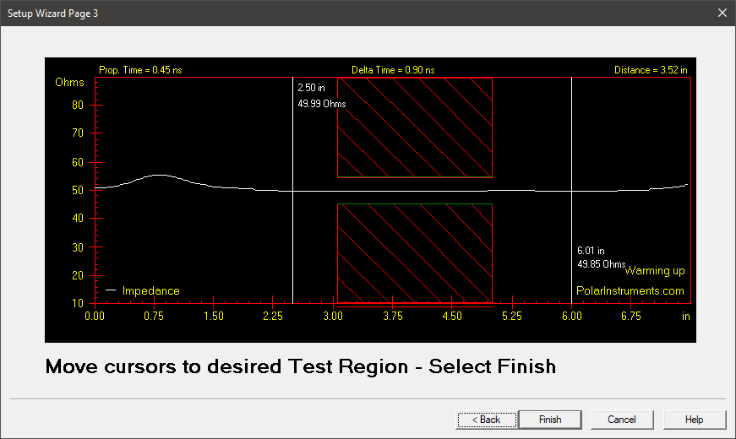
Task: Click the 'Warming up' status text
Action: pos(655,271)
